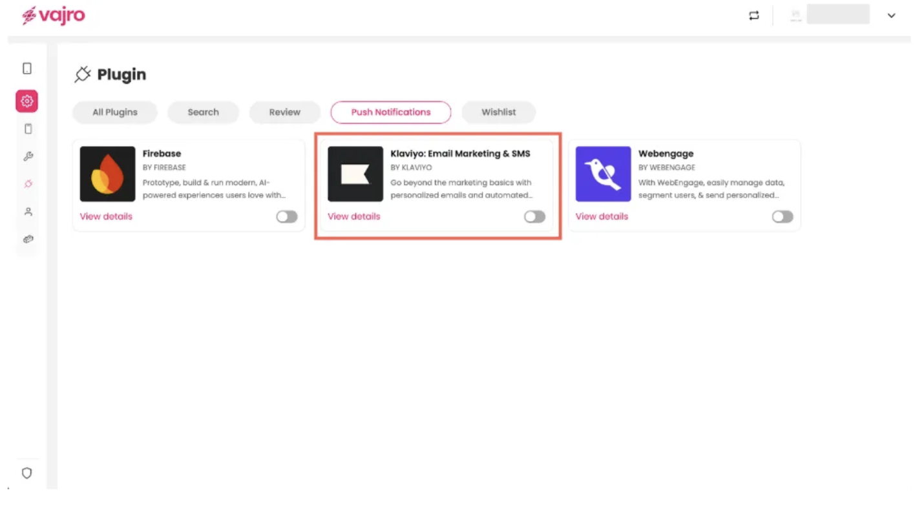This screenshot has width=915, height=514.
Task: Click the ticket icon below the user icon
Action: (28, 239)
